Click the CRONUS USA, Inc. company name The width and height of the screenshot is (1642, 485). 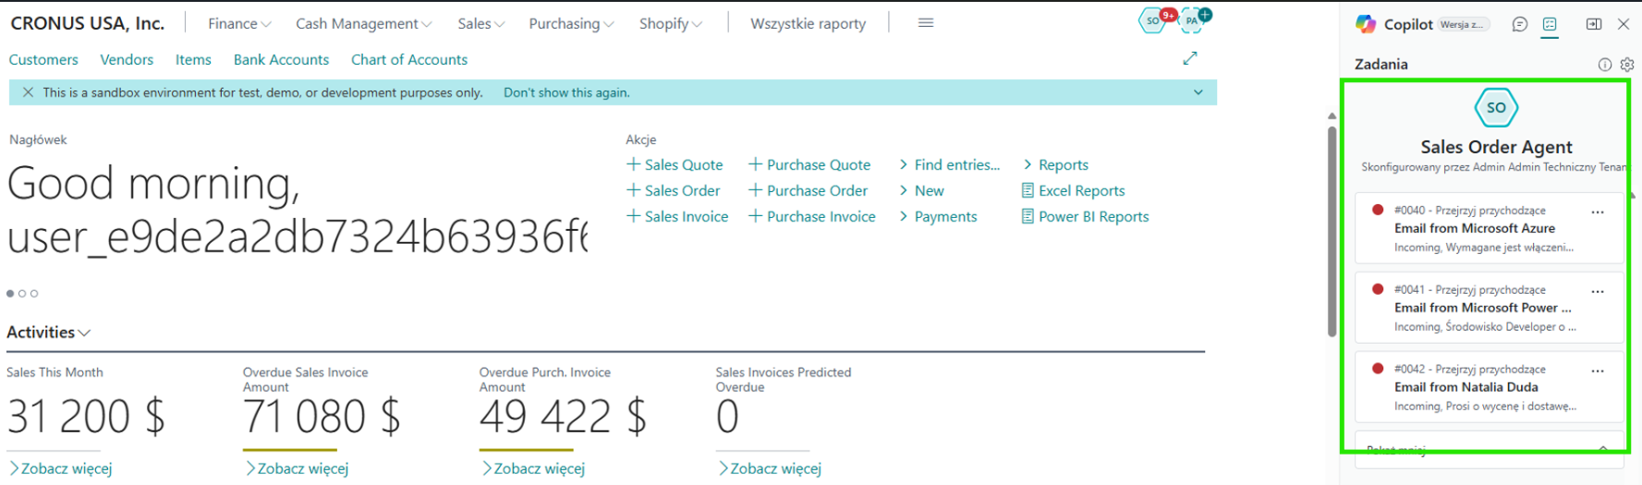[x=87, y=23]
